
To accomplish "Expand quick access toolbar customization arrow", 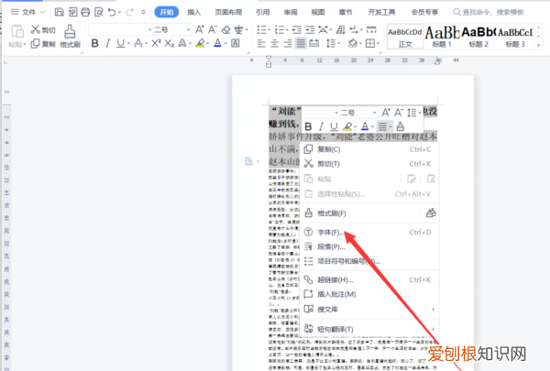I will click(143, 12).
